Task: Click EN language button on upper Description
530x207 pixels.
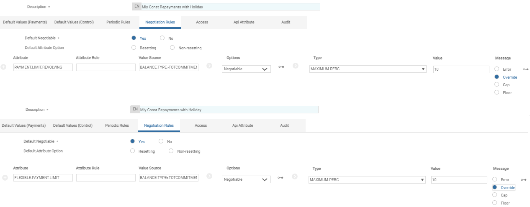Action: [x=136, y=7]
